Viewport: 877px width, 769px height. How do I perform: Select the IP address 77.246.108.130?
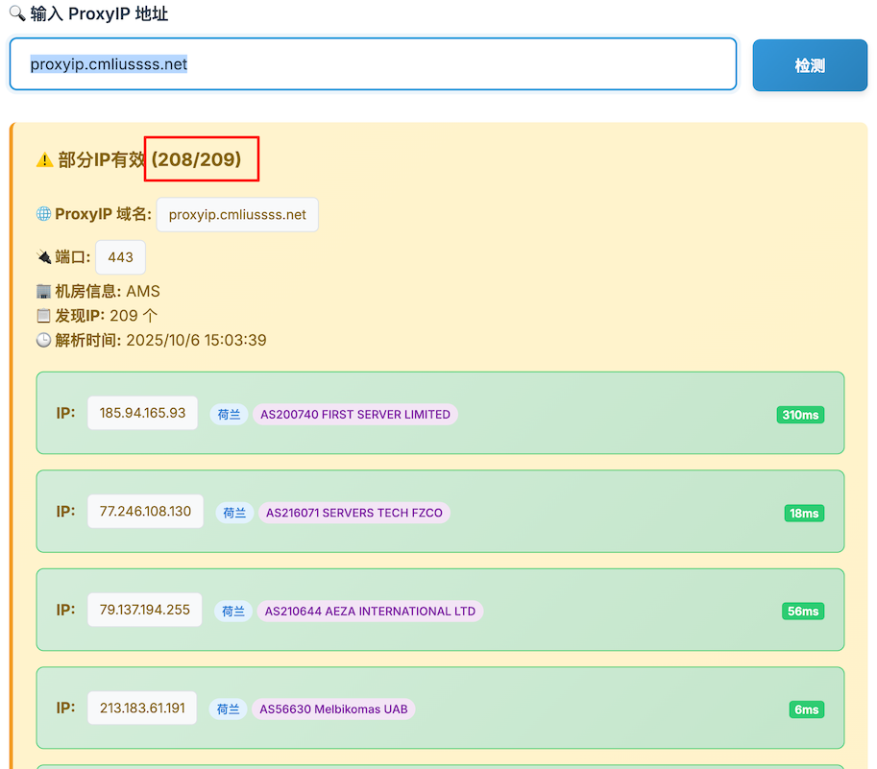[145, 512]
